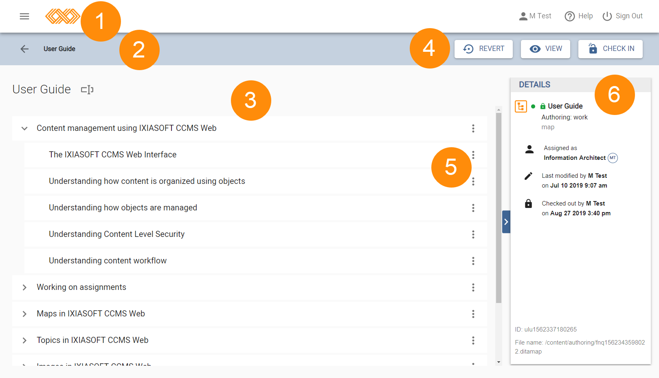The width and height of the screenshot is (659, 378).
Task: Select Understanding how objects are managed topic
Action: (255, 208)
